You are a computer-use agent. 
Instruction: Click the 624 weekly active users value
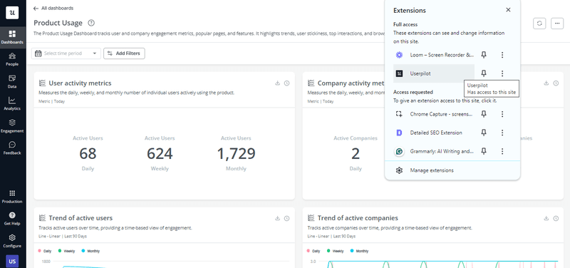pos(160,154)
